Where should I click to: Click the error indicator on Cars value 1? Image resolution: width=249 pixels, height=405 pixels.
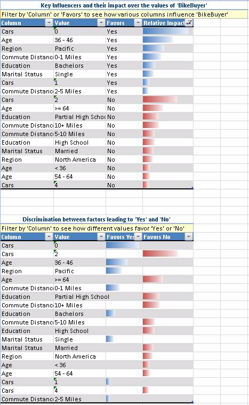tap(55, 80)
